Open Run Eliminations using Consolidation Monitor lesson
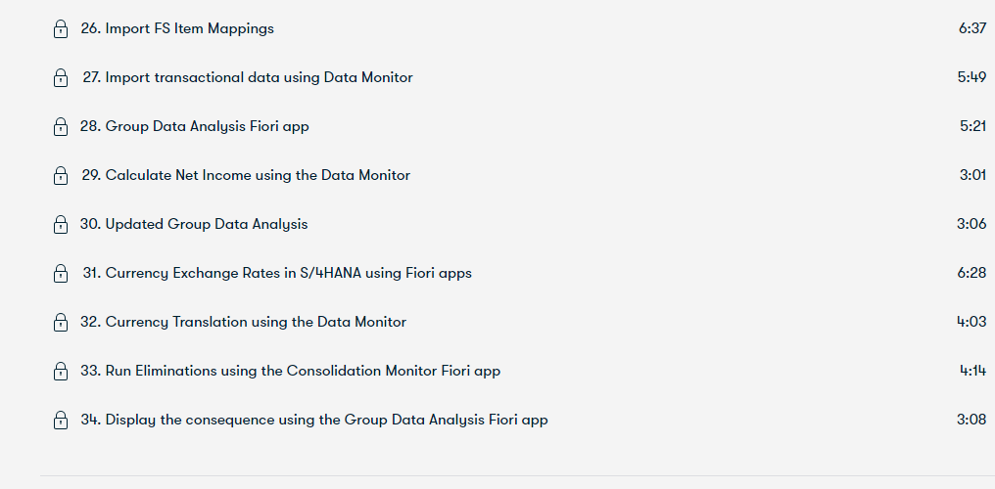 click(x=290, y=371)
